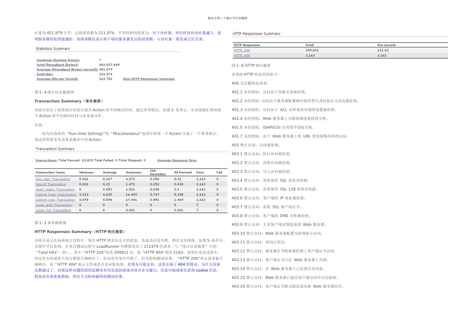455x322 pixels.
Task: Open the logout_Transaction link
Action: [x=51, y=184]
